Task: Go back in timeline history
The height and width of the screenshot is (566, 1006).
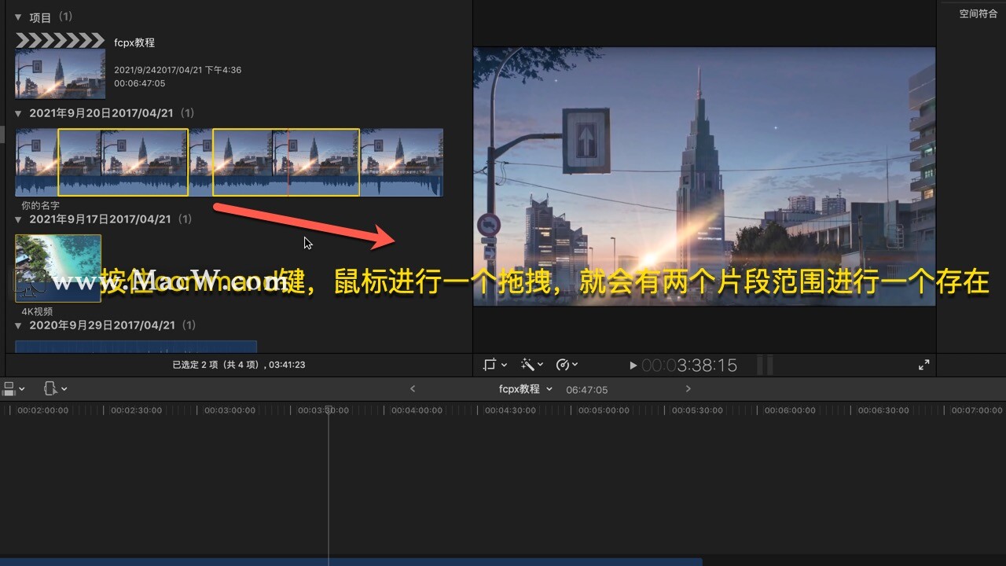Action: [413, 388]
